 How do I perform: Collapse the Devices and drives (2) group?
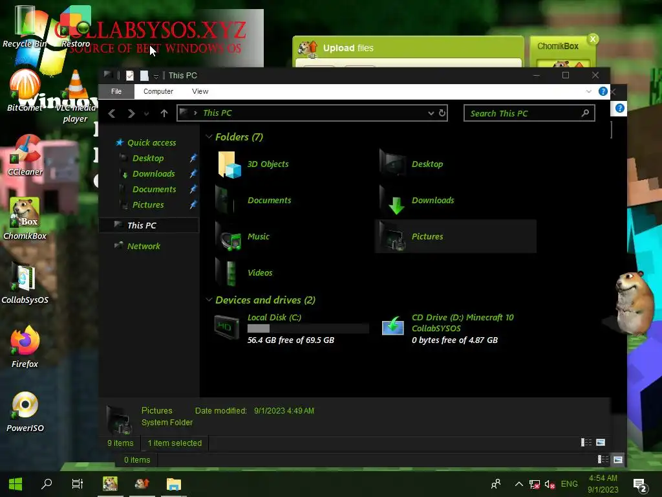point(209,300)
